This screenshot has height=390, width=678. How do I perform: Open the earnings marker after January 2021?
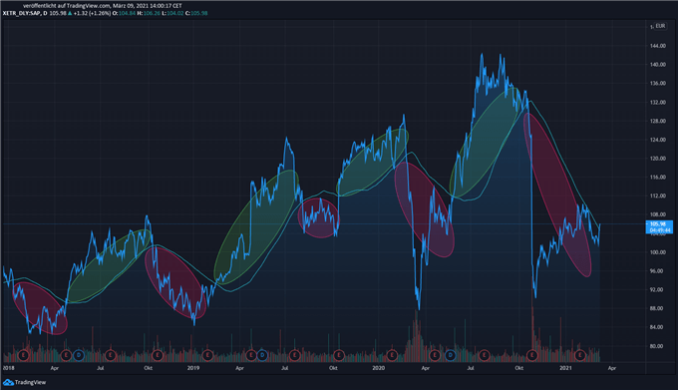click(x=580, y=355)
